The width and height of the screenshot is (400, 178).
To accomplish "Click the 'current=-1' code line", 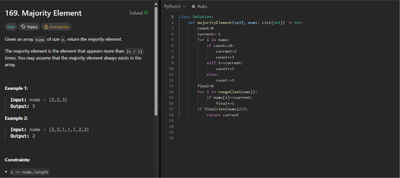I will coord(209,34).
